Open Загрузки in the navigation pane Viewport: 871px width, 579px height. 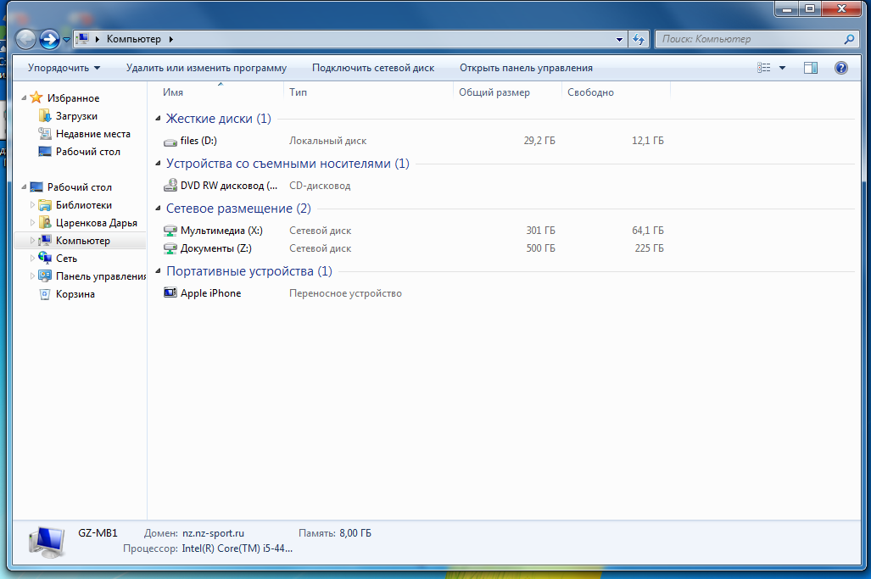(x=76, y=116)
